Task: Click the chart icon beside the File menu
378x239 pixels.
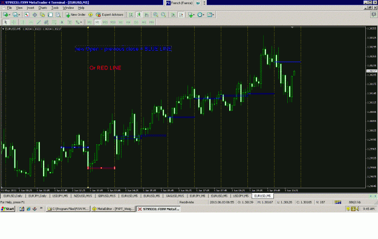Action: pyautogui.click(x=3, y=8)
